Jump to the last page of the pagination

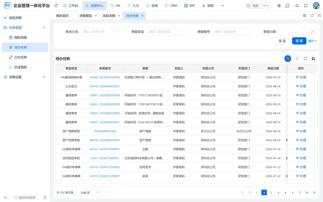pos(314,192)
